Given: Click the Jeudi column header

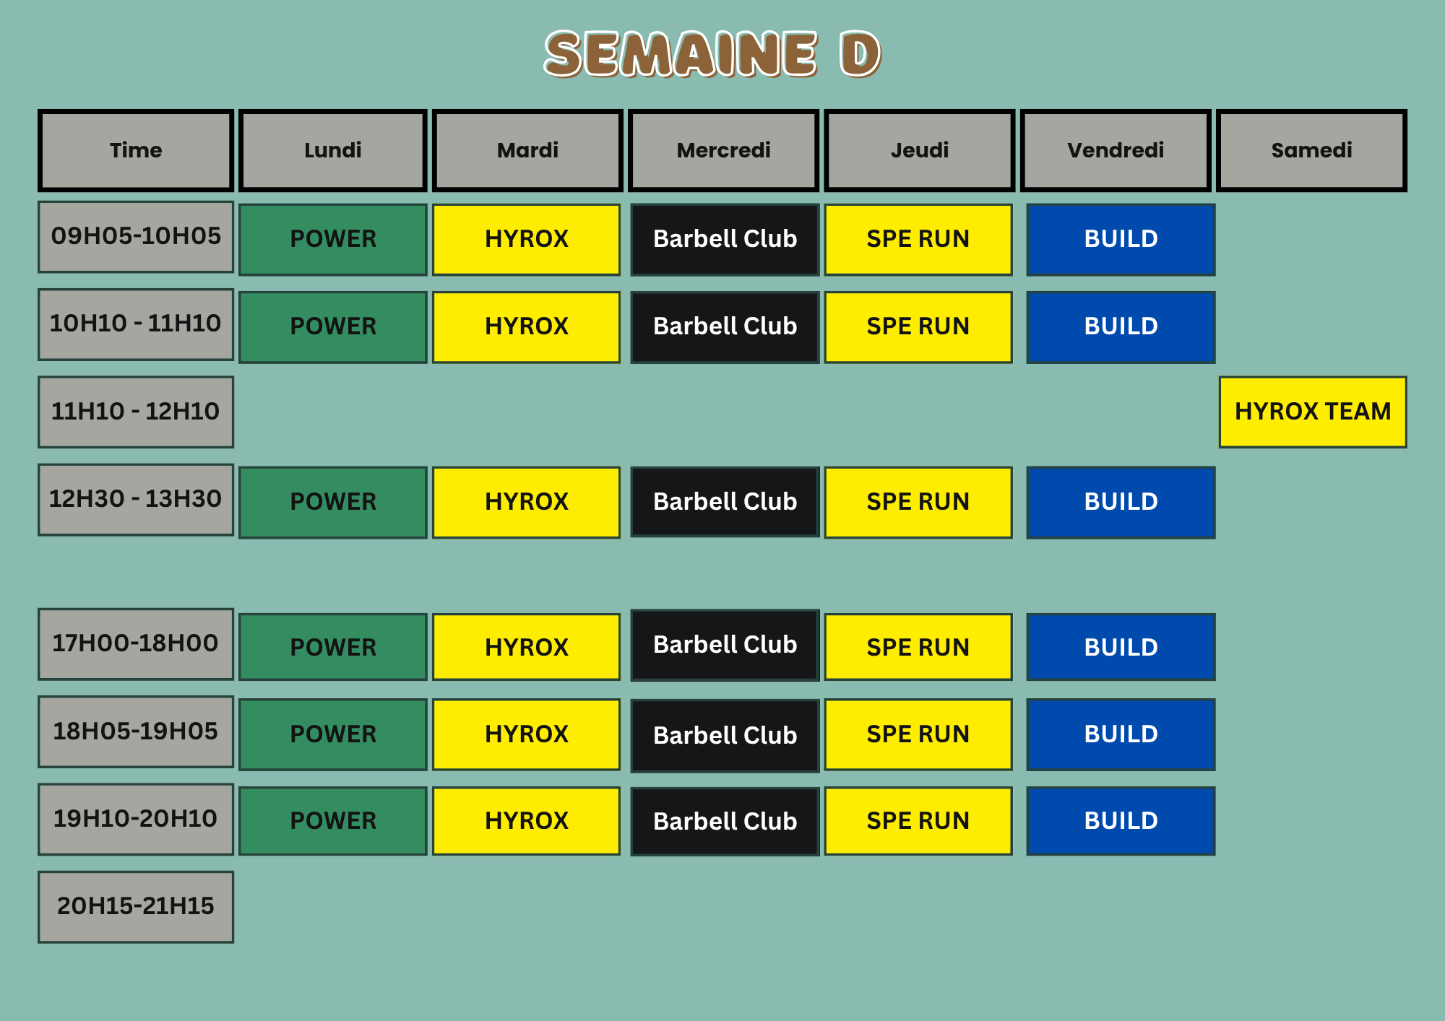Looking at the screenshot, I should (x=918, y=149).
